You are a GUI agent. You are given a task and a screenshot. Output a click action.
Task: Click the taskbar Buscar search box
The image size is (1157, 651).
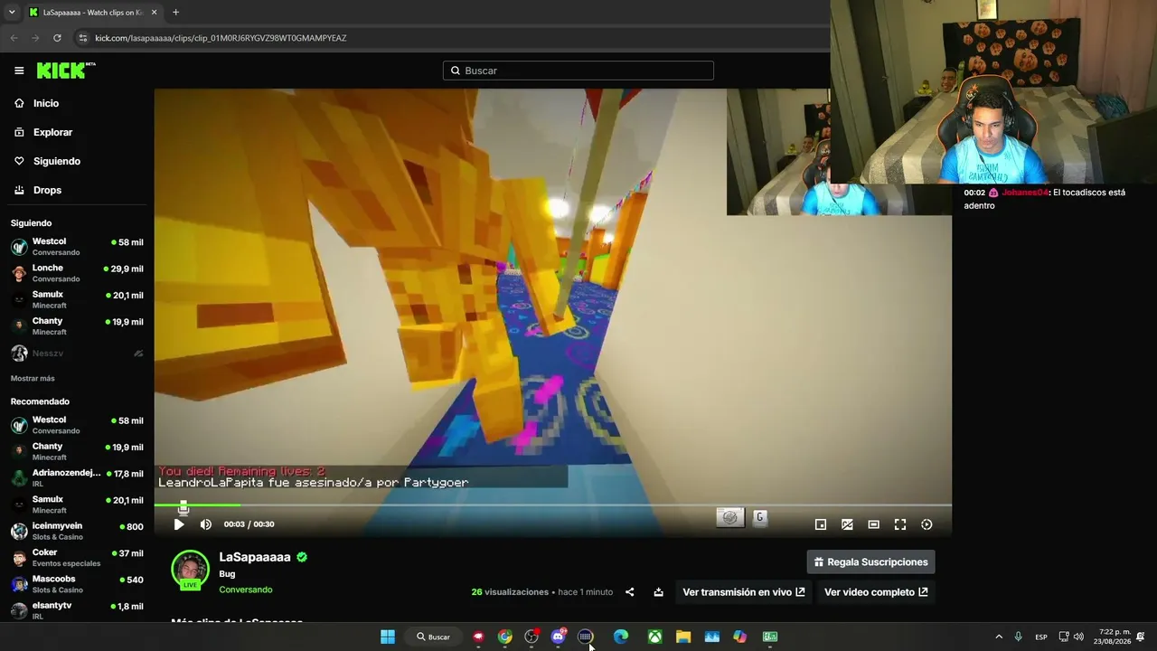pos(434,637)
